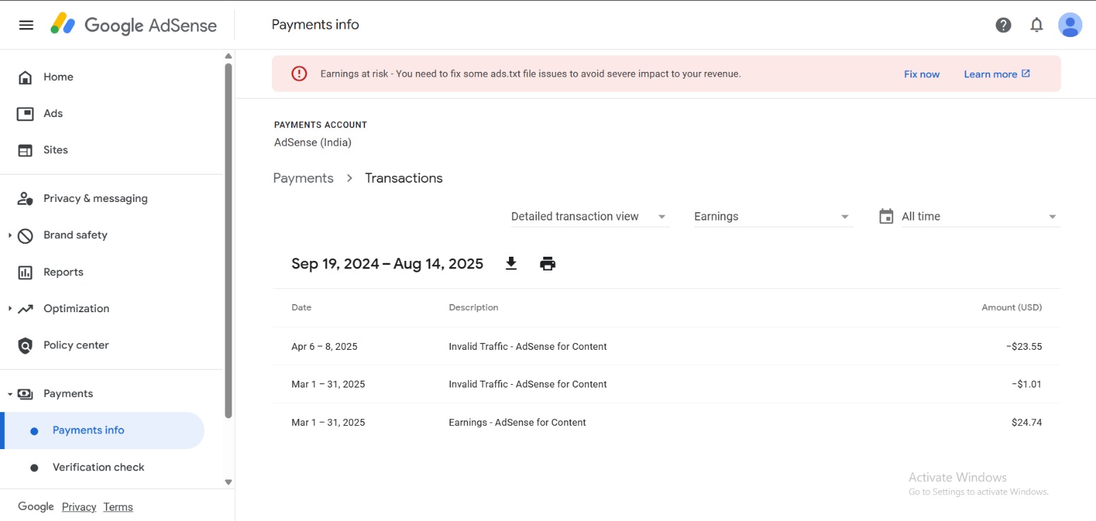This screenshot has width=1096, height=521.
Task: Open Policy center in the sidebar
Action: [76, 345]
